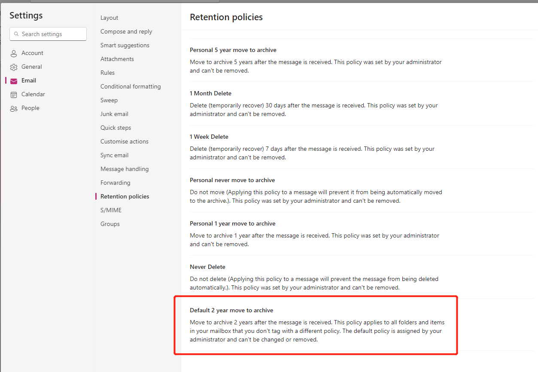Select the S/MIME settings entry

pos(111,210)
